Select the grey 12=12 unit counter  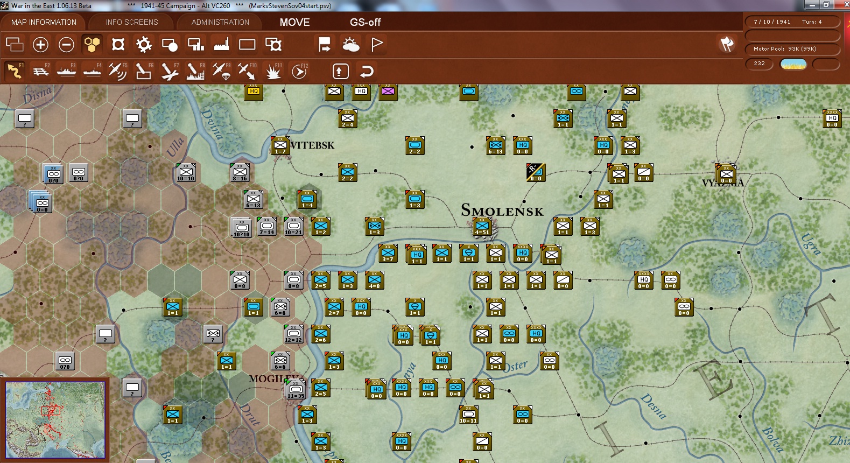pyautogui.click(x=293, y=334)
